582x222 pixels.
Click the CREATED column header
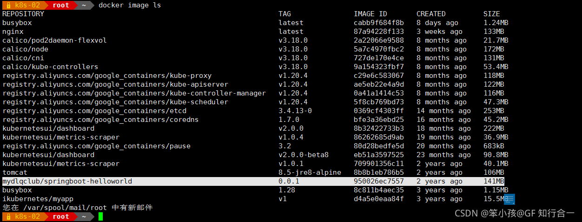(x=431, y=14)
